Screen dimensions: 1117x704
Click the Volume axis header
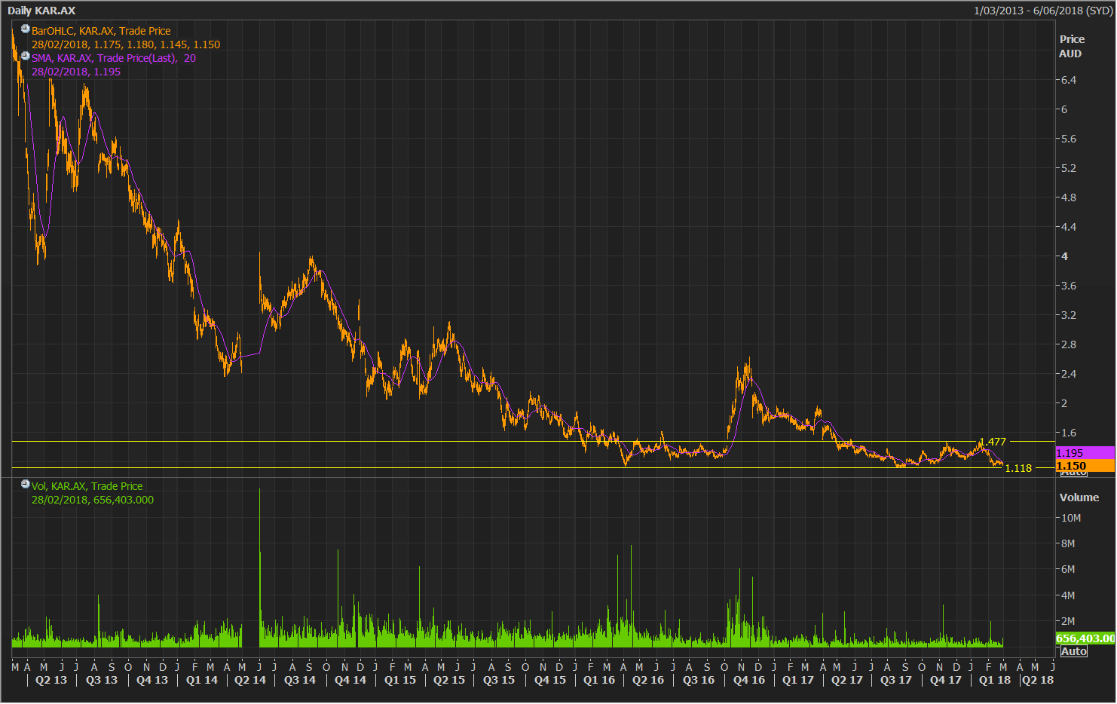(1079, 497)
